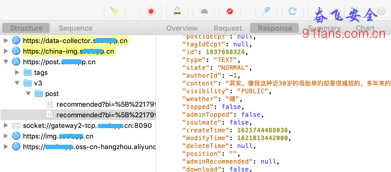Repeat the selected request with the refresh icon

(x=293, y=11)
